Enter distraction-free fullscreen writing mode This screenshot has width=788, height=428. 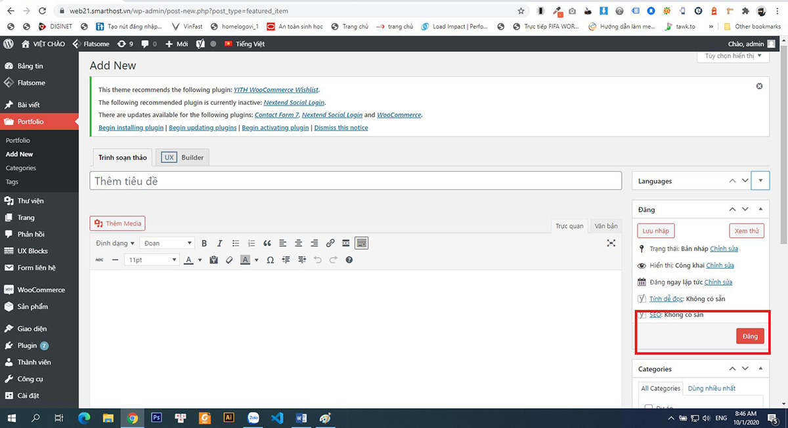pos(611,243)
